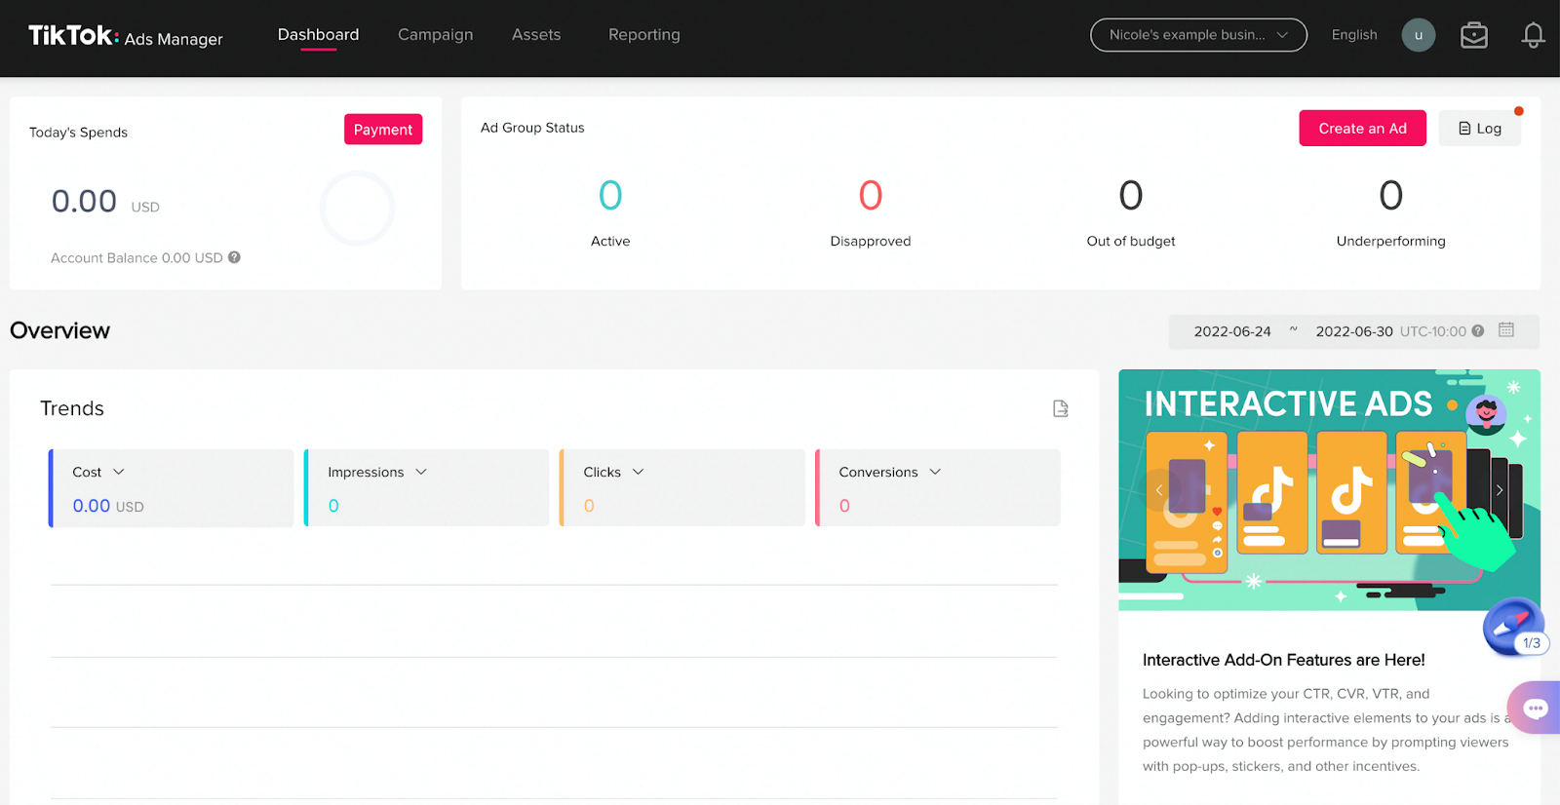Switch to the Campaign tab

coord(435,35)
